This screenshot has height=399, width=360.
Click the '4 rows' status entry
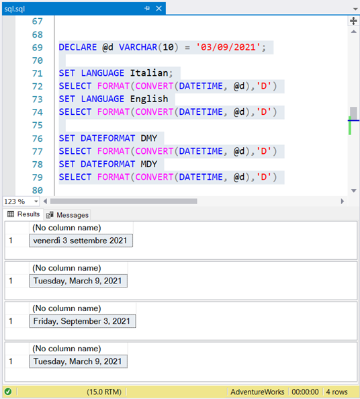click(337, 392)
